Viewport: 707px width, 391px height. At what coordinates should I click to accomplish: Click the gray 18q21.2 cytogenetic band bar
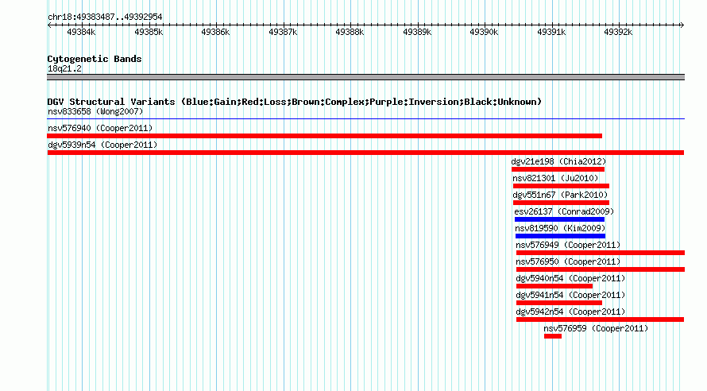365,77
